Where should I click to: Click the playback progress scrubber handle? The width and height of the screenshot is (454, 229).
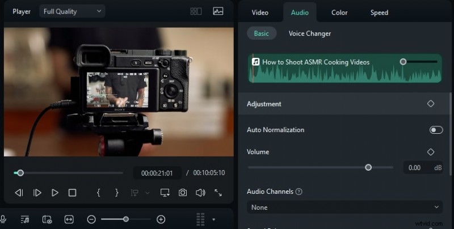(x=20, y=173)
